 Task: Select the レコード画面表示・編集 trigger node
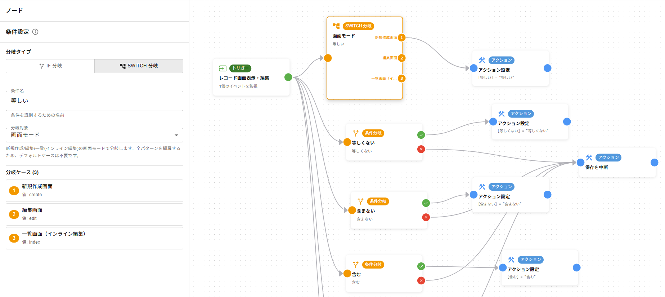point(251,77)
